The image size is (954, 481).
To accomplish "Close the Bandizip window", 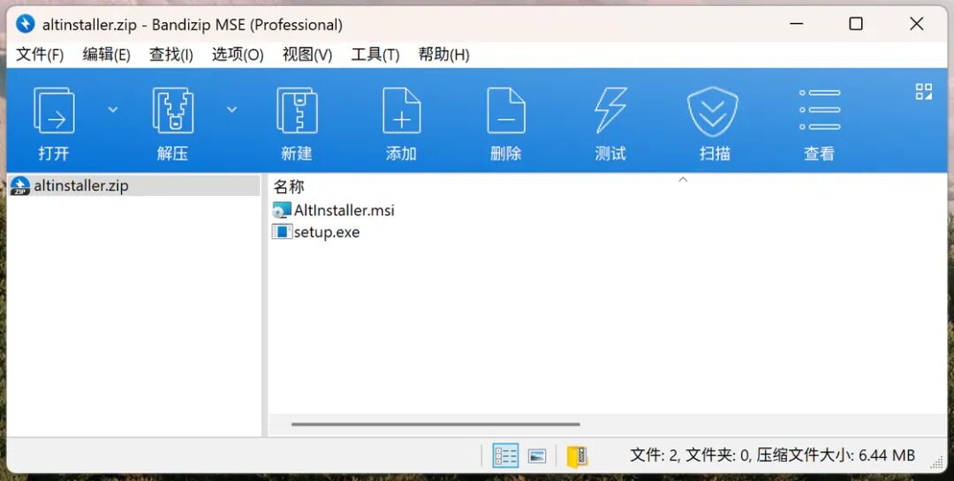I will pyautogui.click(x=916, y=24).
